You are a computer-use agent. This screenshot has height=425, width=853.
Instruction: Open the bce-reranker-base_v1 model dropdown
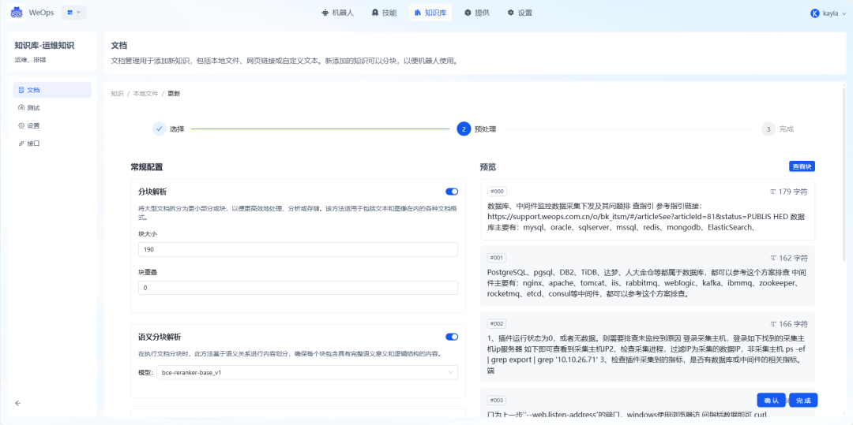click(306, 372)
